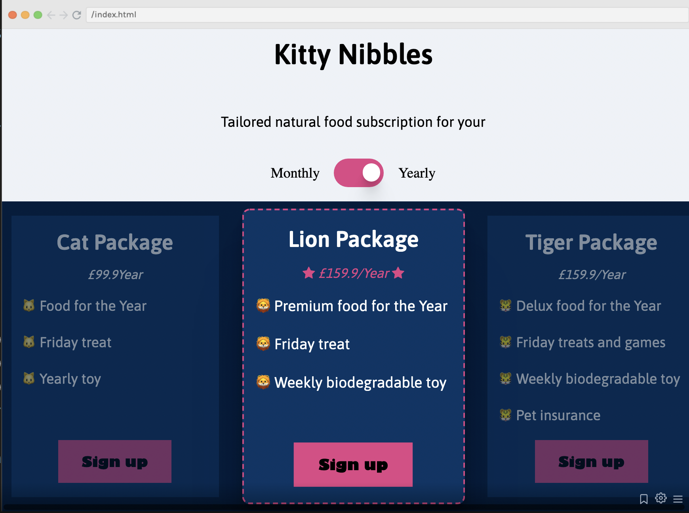Sign up for the Tiger Package
This screenshot has height=513, width=689.
tap(592, 461)
